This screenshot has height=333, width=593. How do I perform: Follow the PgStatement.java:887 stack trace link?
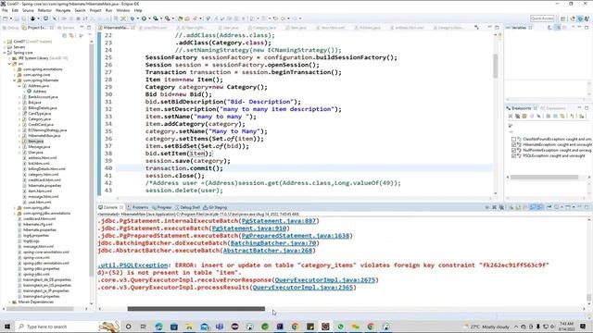[x=279, y=221]
